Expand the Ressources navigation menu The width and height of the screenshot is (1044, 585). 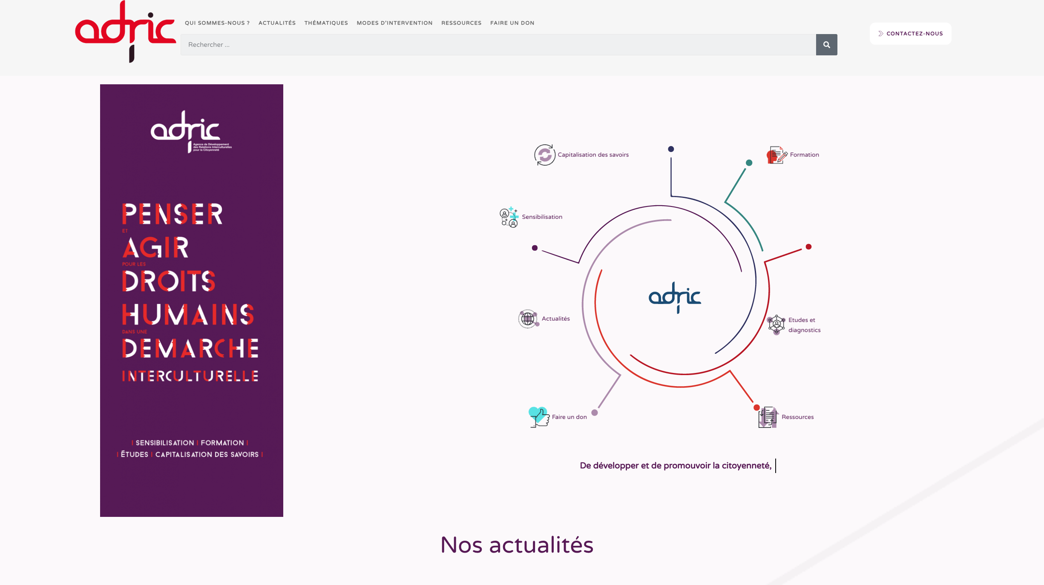(461, 23)
